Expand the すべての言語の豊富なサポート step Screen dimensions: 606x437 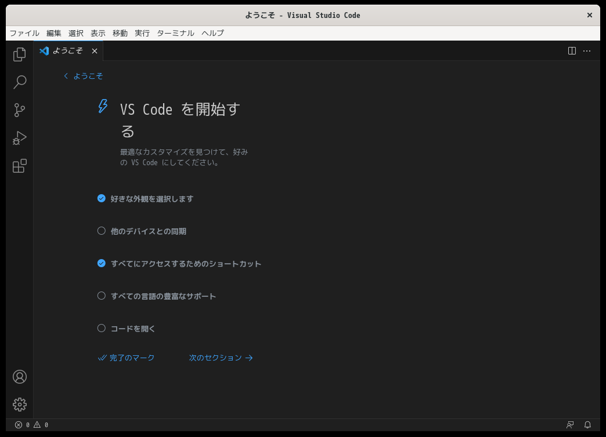(x=163, y=296)
